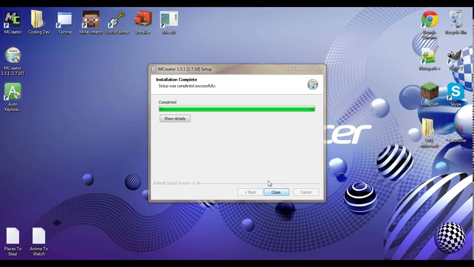The height and width of the screenshot is (267, 474).
Task: Open the Installer desktop icon
Action: point(143,22)
